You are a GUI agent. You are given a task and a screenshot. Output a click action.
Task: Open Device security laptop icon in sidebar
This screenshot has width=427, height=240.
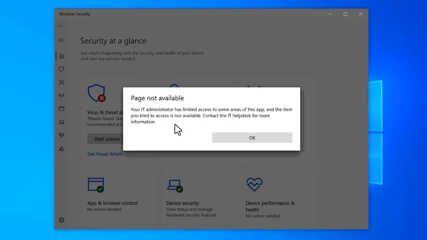61,122
